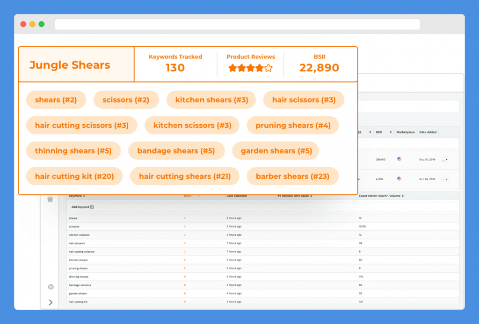479x324 pixels.
Task: Select the 'shears (#2)' keyword tag
Action: (x=56, y=99)
